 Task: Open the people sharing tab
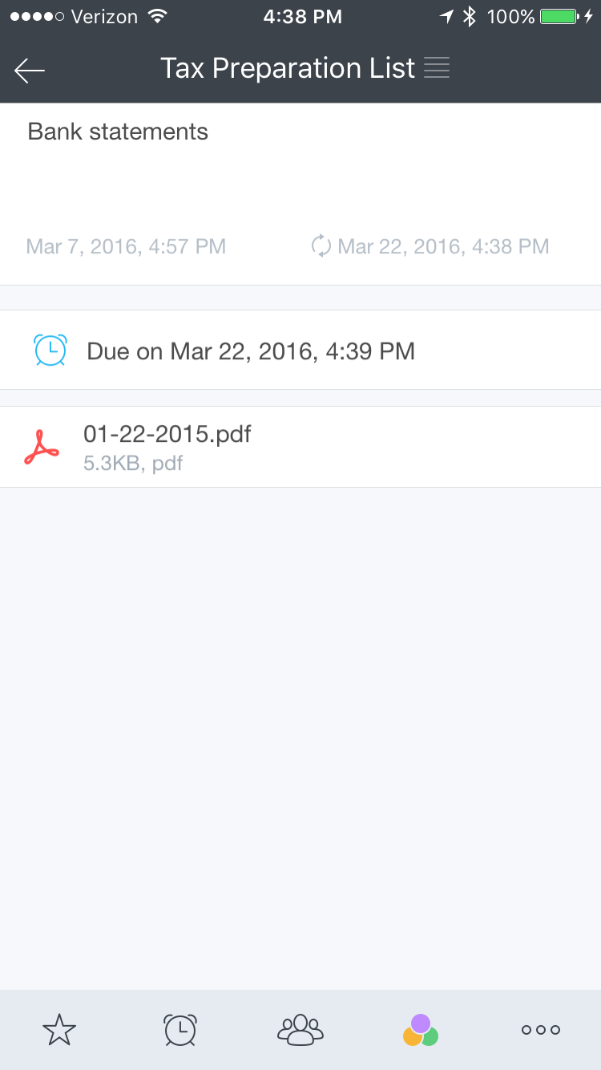300,1030
